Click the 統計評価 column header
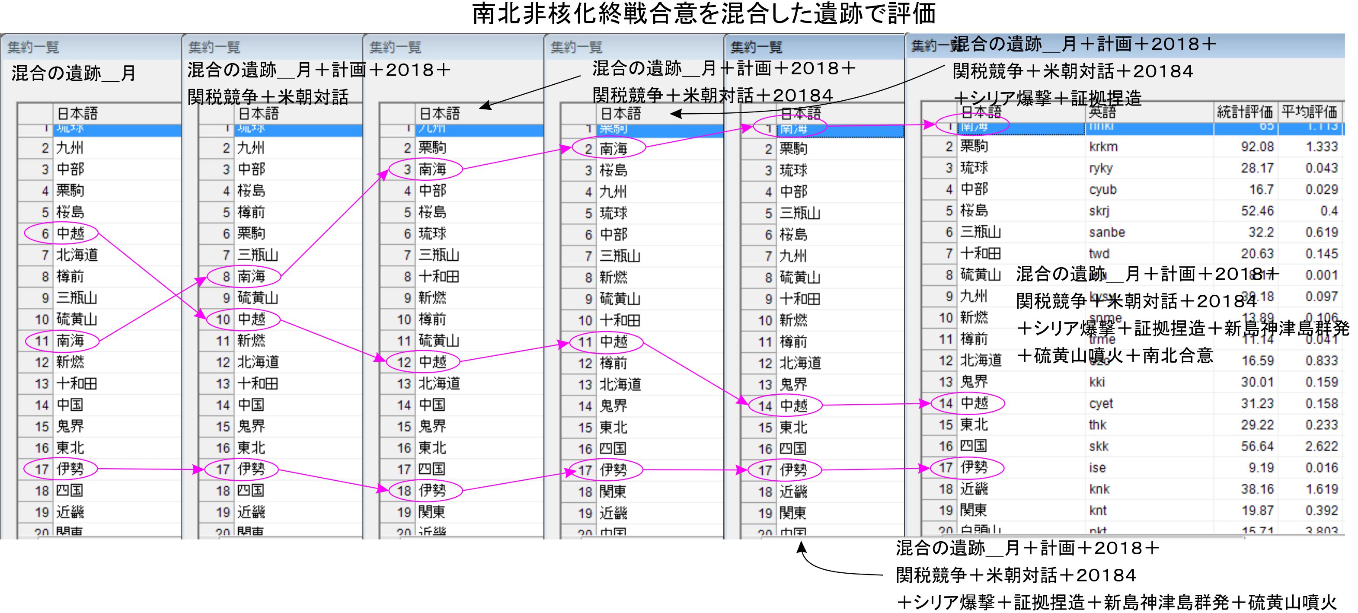Image resolution: width=1358 pixels, height=613 pixels. [x=1244, y=112]
